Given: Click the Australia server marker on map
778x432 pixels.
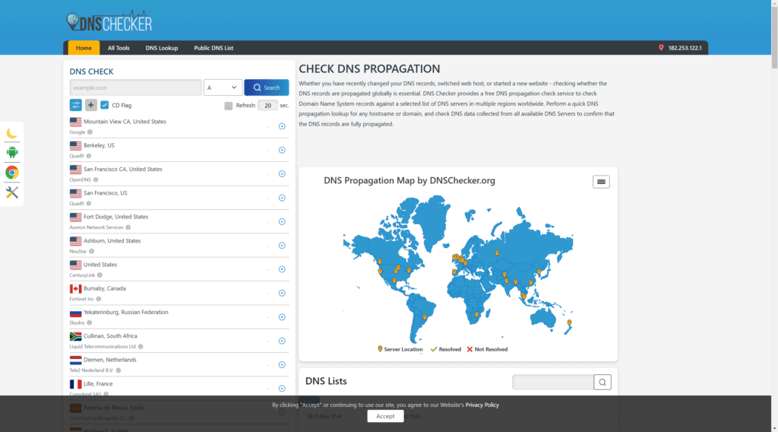Looking at the screenshot, I should pos(569,322).
